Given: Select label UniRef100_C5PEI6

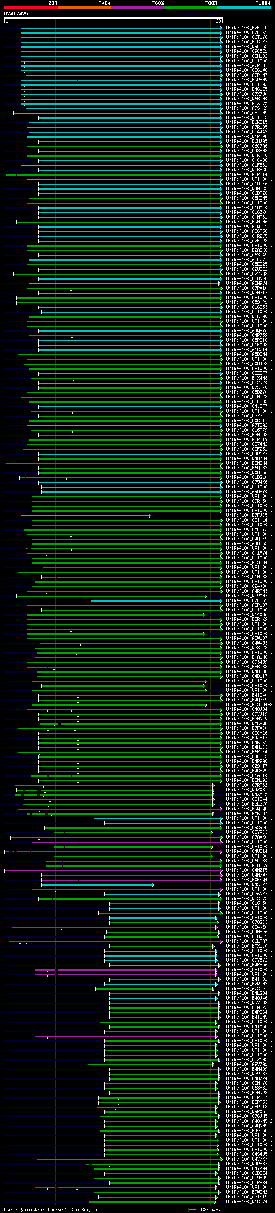Looking at the screenshot, I should pyautogui.click(x=246, y=340).
